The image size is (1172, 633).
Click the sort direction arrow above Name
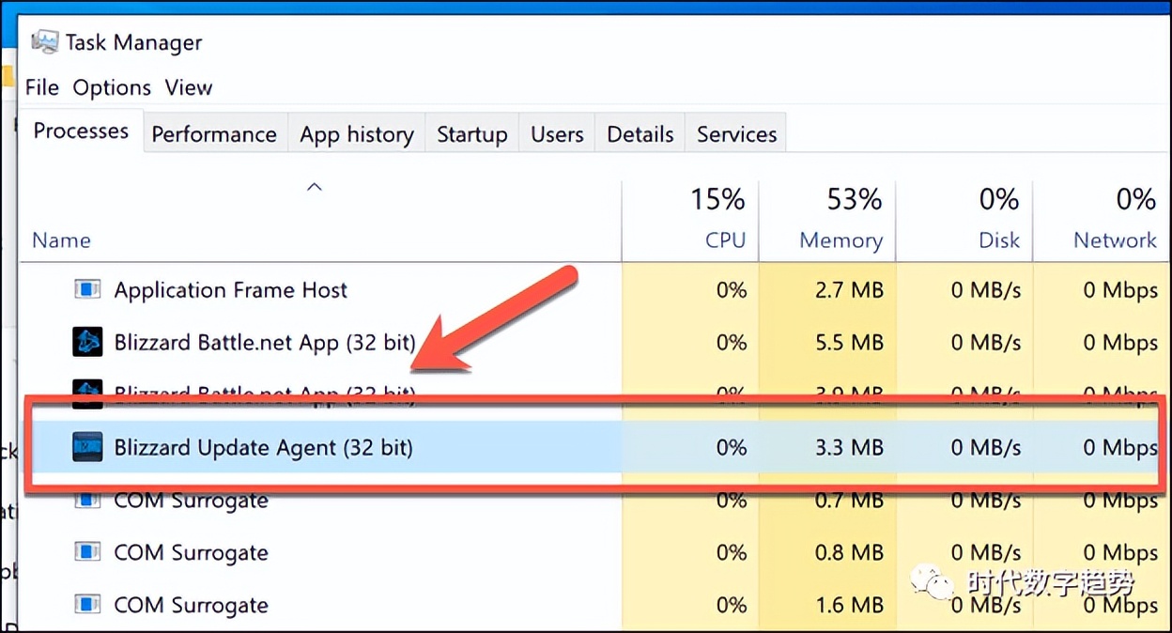click(x=315, y=187)
